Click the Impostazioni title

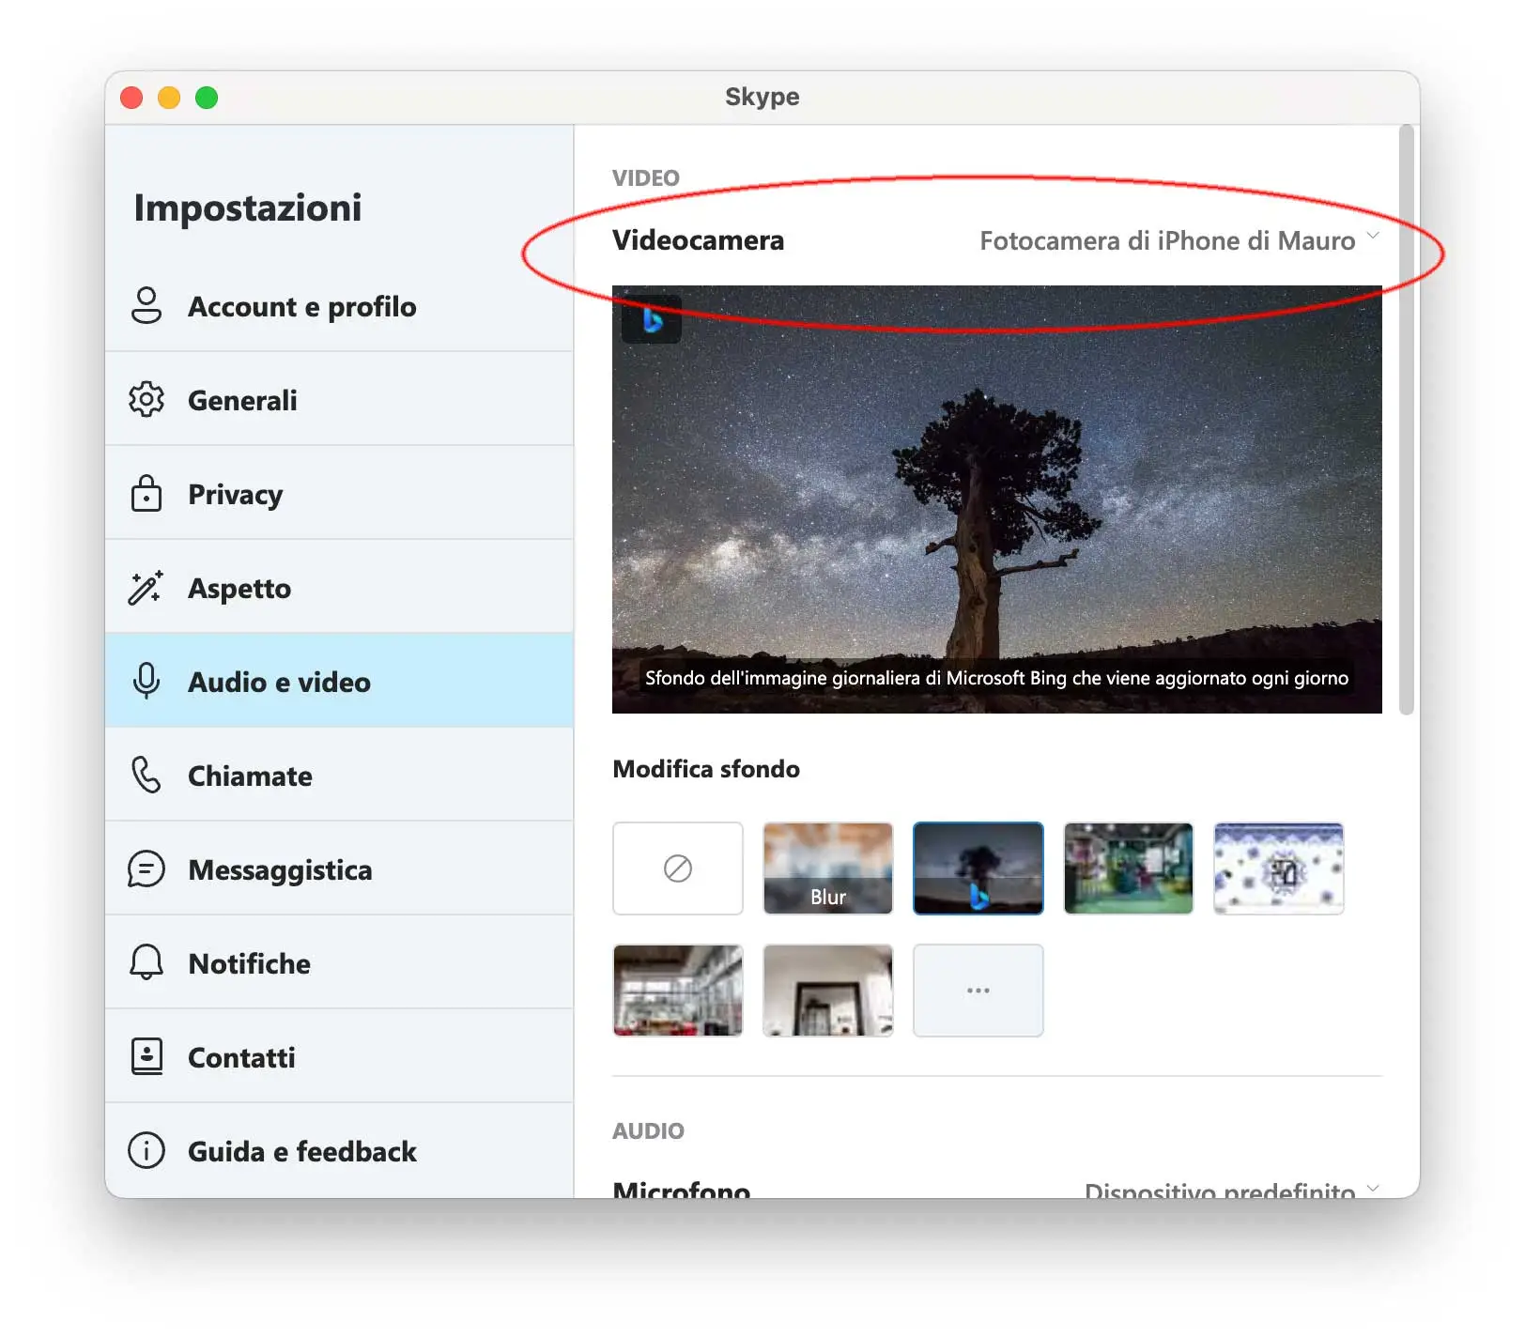pos(248,207)
